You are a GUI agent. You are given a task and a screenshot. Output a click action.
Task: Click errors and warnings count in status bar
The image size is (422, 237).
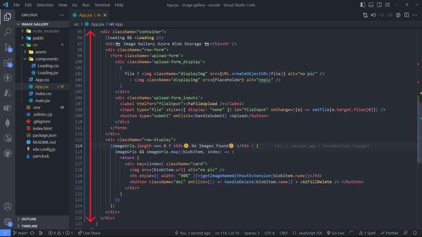60,233
